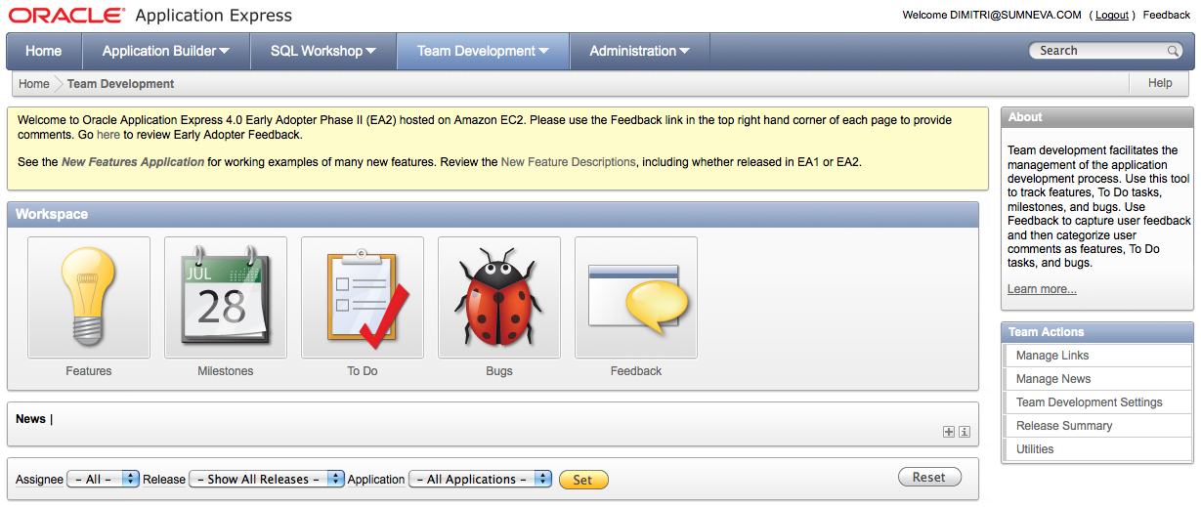This screenshot has height=507, width=1201.
Task: Click the Milestones label
Action: pyautogui.click(x=226, y=371)
